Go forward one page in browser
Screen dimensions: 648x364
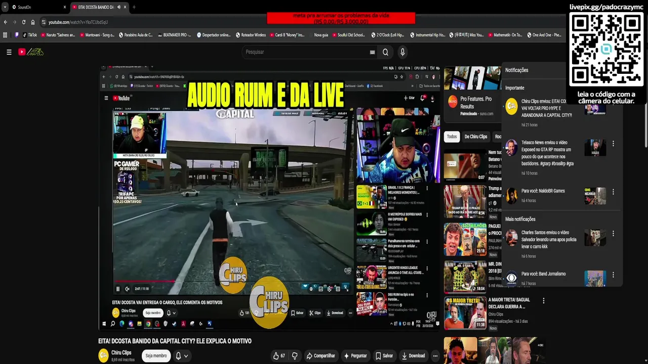click(x=15, y=22)
